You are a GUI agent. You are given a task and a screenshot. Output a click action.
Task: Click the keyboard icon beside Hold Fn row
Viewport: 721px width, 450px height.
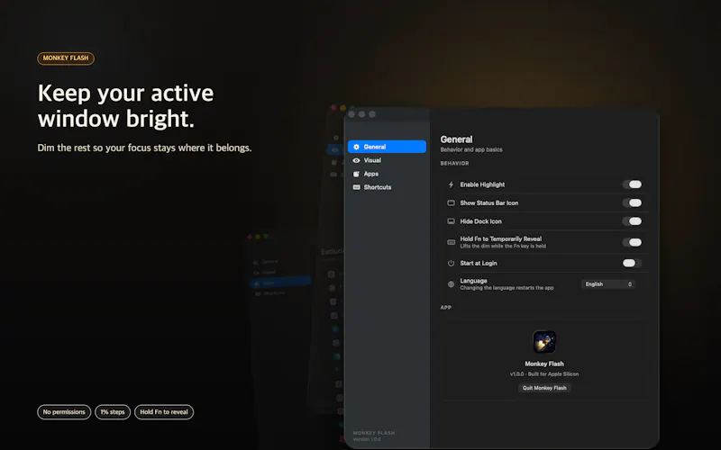[452, 242]
